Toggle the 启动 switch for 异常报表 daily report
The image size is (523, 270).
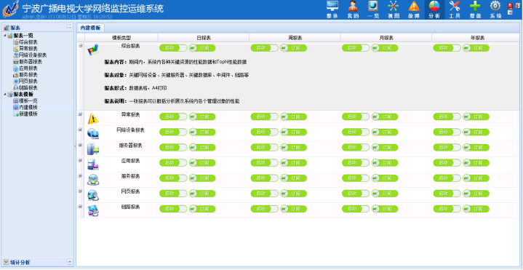tap(173, 117)
